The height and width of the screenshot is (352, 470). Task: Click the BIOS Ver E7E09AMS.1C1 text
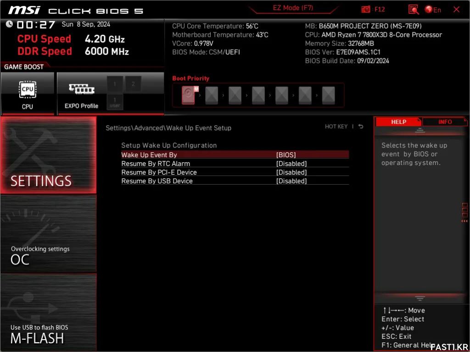point(342,52)
